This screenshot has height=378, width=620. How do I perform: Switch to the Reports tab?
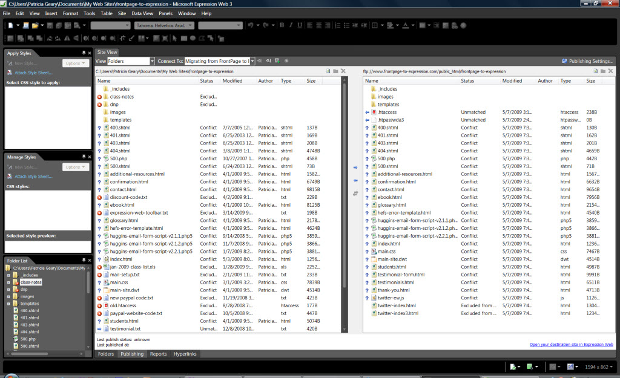point(158,354)
